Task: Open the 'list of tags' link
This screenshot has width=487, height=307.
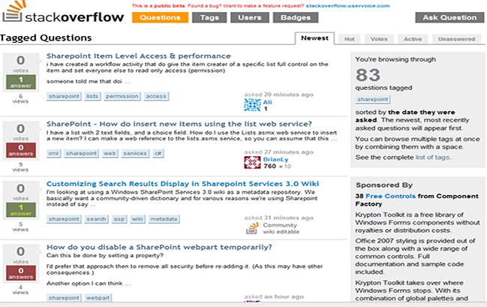Action: coord(433,157)
